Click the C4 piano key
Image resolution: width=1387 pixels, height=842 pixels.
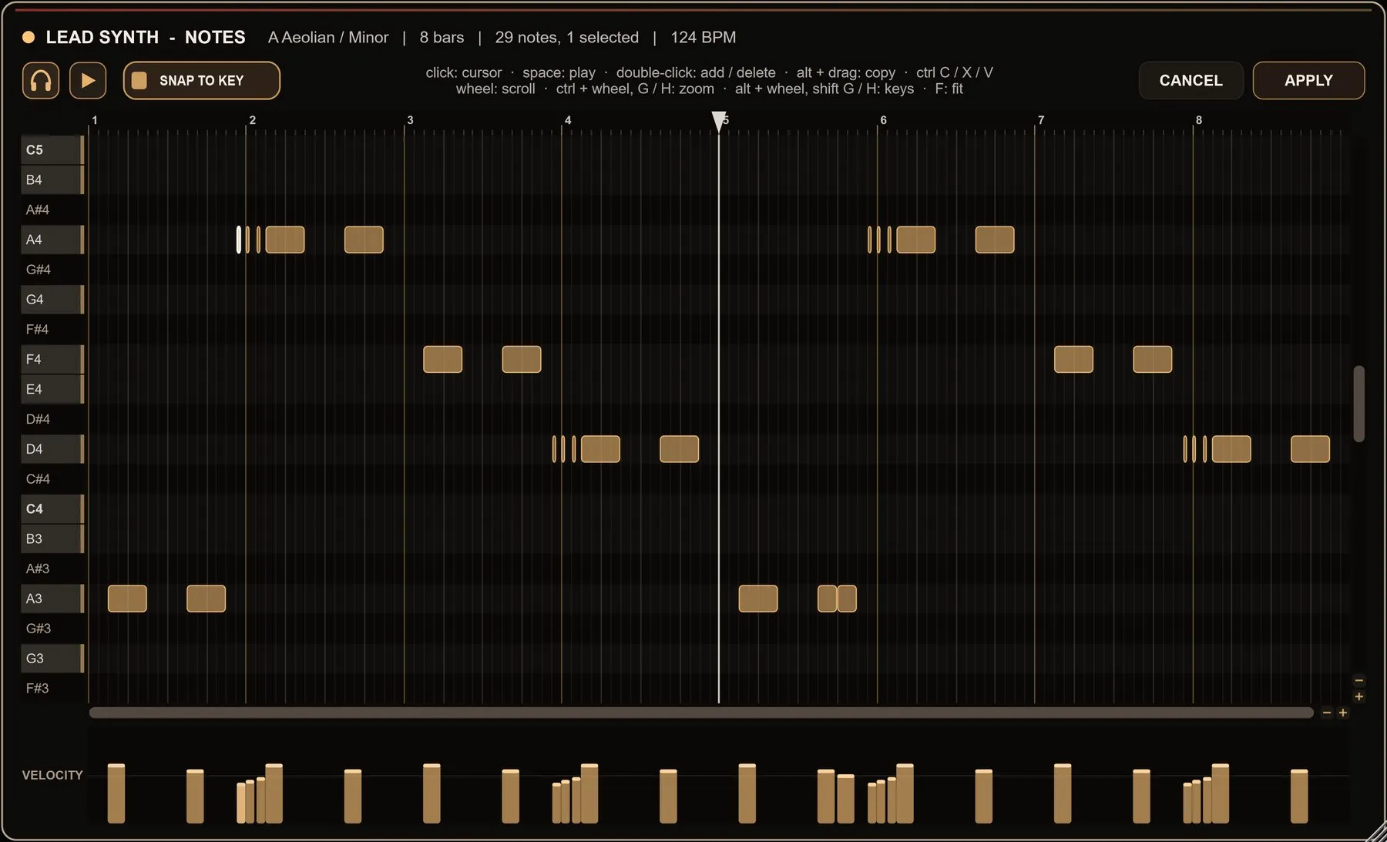52,508
